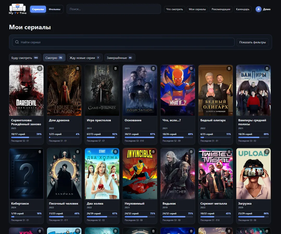Viewport: 281px width, 234px height.
Task: Click Скрежет металла title
Action: tap(214, 204)
